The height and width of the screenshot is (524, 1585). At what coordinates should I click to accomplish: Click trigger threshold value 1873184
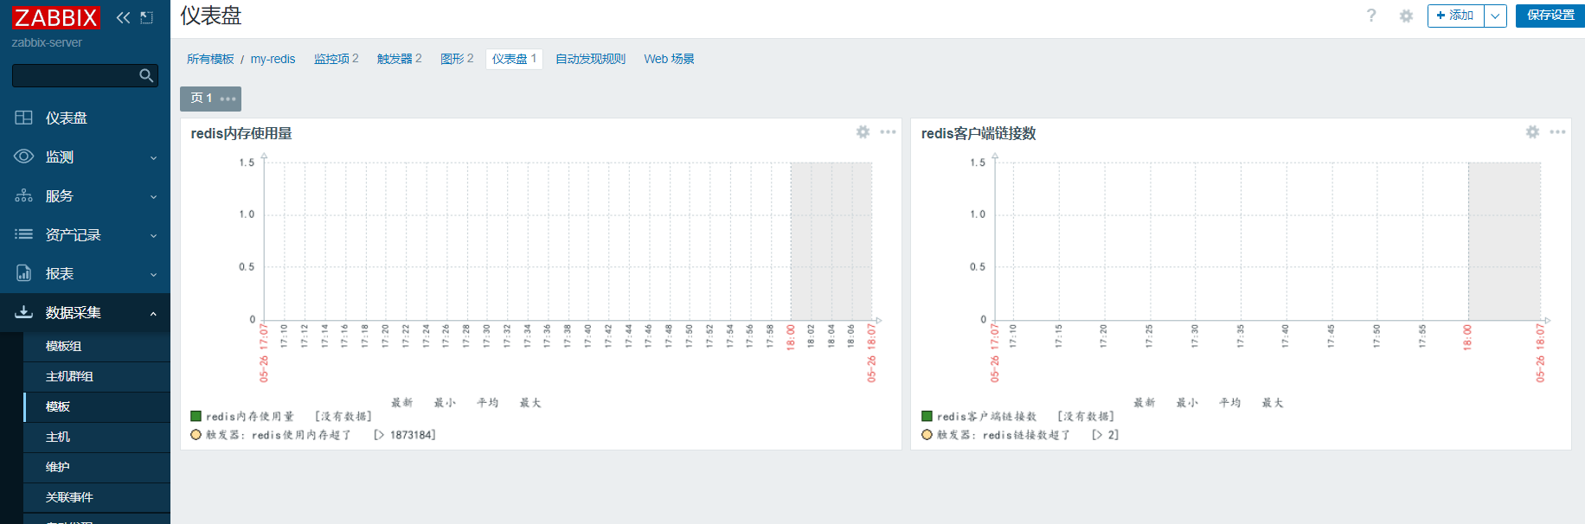click(412, 435)
